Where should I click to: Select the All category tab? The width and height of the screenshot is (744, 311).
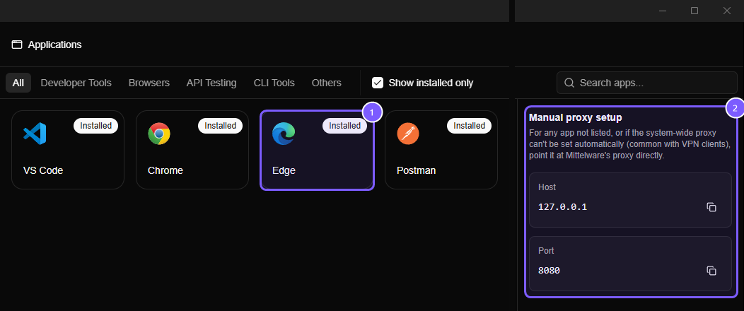point(18,83)
